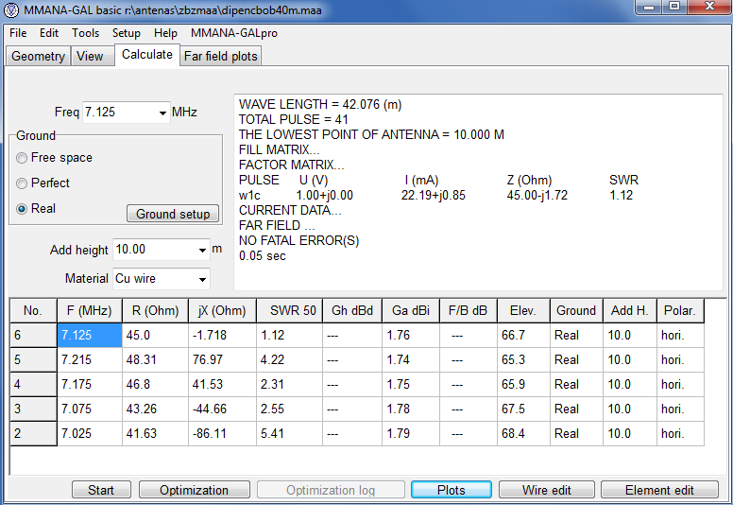Click the Start button
The height and width of the screenshot is (505, 733).
point(101,490)
